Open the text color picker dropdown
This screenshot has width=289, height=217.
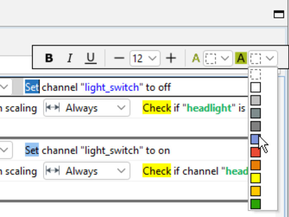(x=218, y=58)
